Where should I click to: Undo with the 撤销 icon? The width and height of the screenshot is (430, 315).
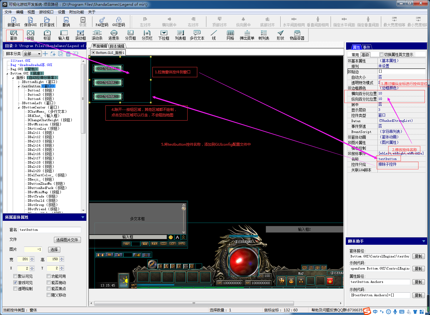pyautogui.click(x=66, y=22)
